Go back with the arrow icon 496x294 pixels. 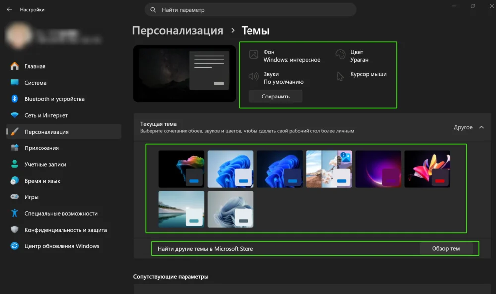[9, 9]
